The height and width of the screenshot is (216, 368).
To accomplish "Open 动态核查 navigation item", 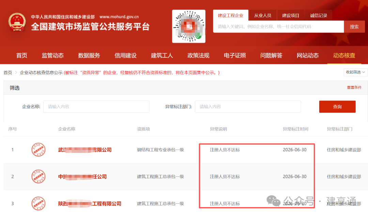I will point(344,55).
